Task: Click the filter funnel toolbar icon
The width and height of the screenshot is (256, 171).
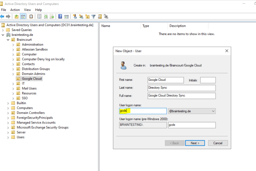Action: [x=94, y=16]
